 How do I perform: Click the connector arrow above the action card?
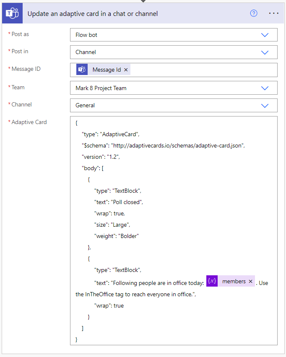tap(143, 1)
